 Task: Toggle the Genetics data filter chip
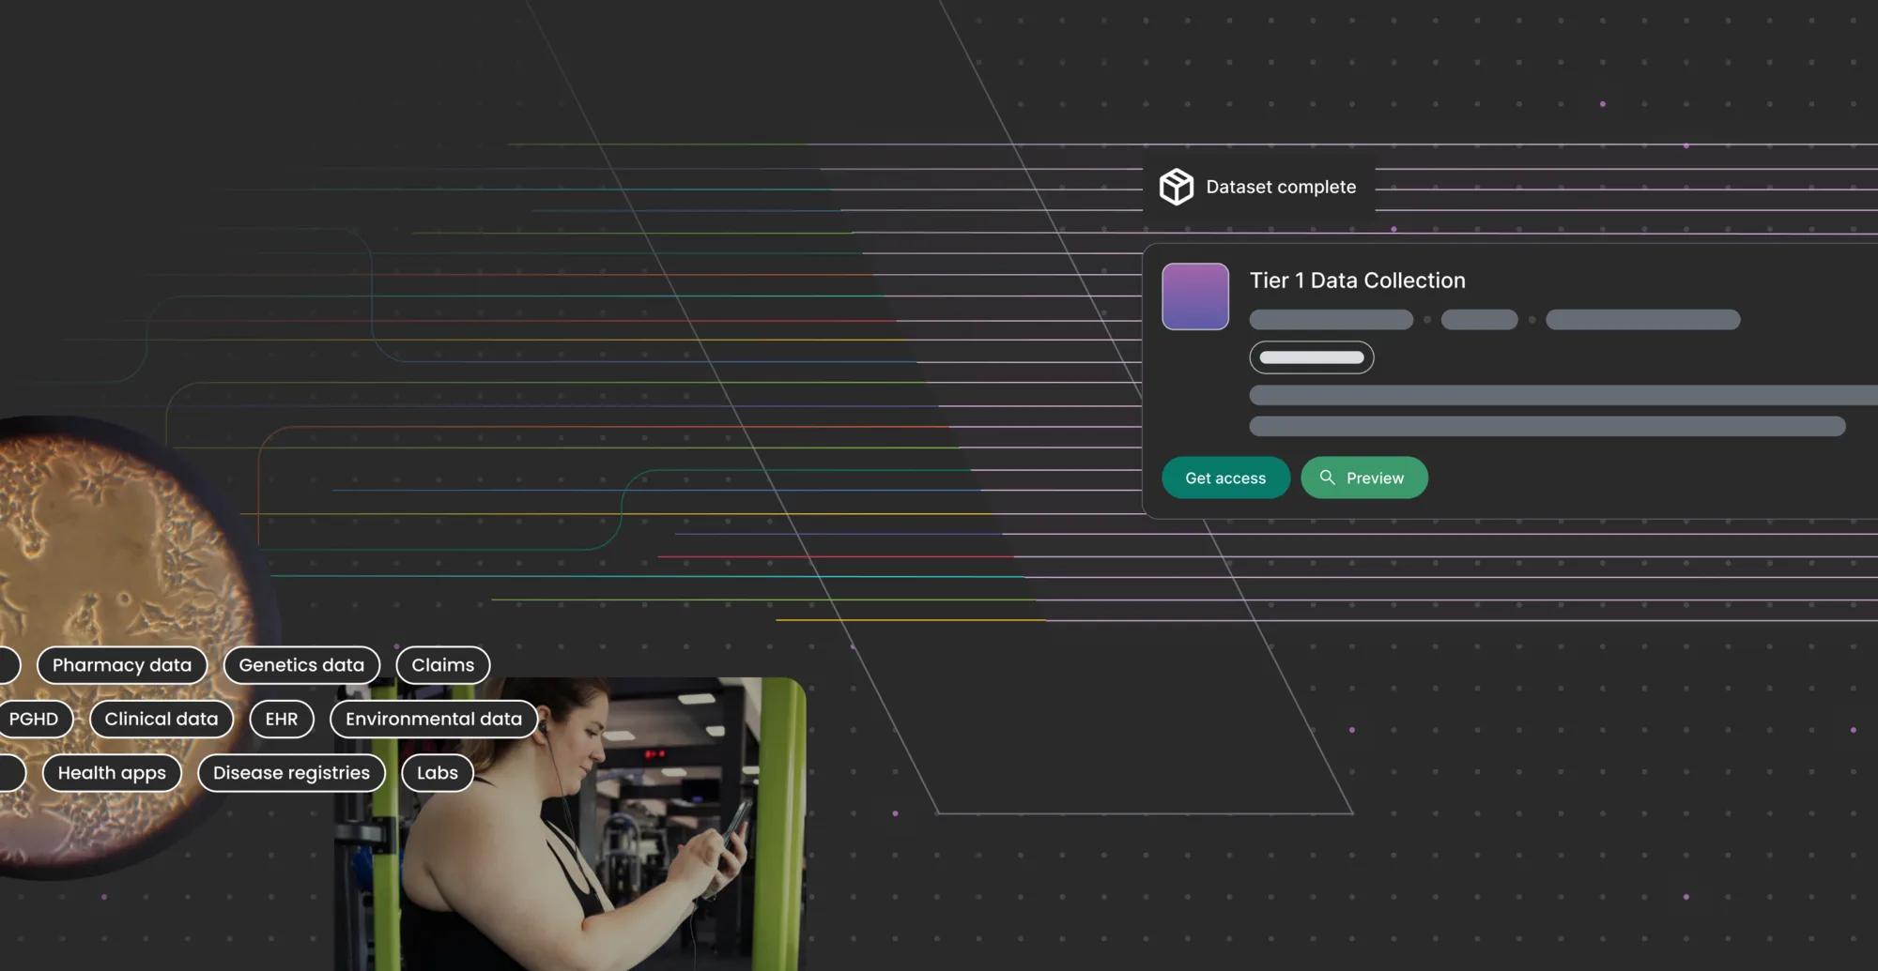[301, 665]
